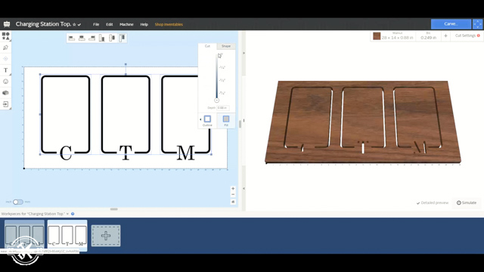This screenshot has height=272, width=484.
Task: Click the Cut Settings red warning badge
Action: [x=479, y=36]
